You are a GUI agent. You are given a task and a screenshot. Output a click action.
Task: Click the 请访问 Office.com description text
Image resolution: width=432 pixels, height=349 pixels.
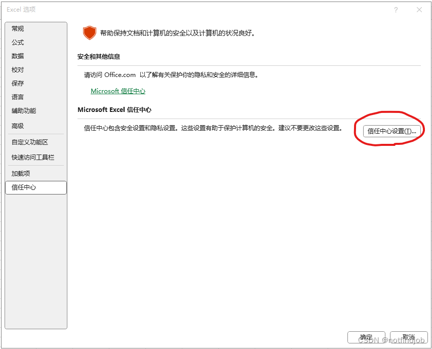(171, 75)
